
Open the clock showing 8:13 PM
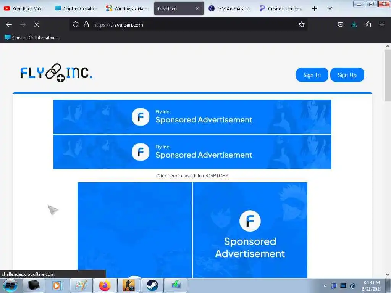372,286
